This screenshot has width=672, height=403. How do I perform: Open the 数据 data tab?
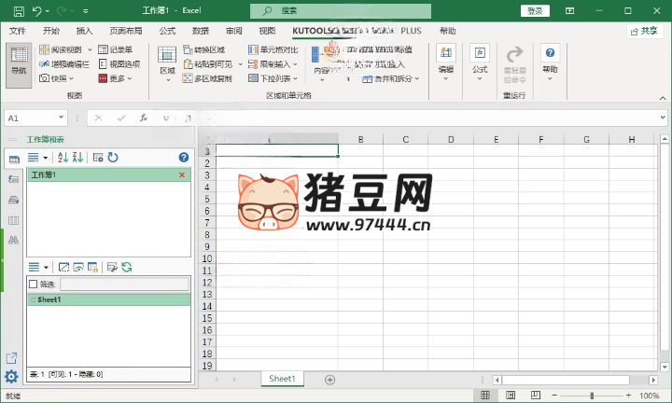click(201, 31)
